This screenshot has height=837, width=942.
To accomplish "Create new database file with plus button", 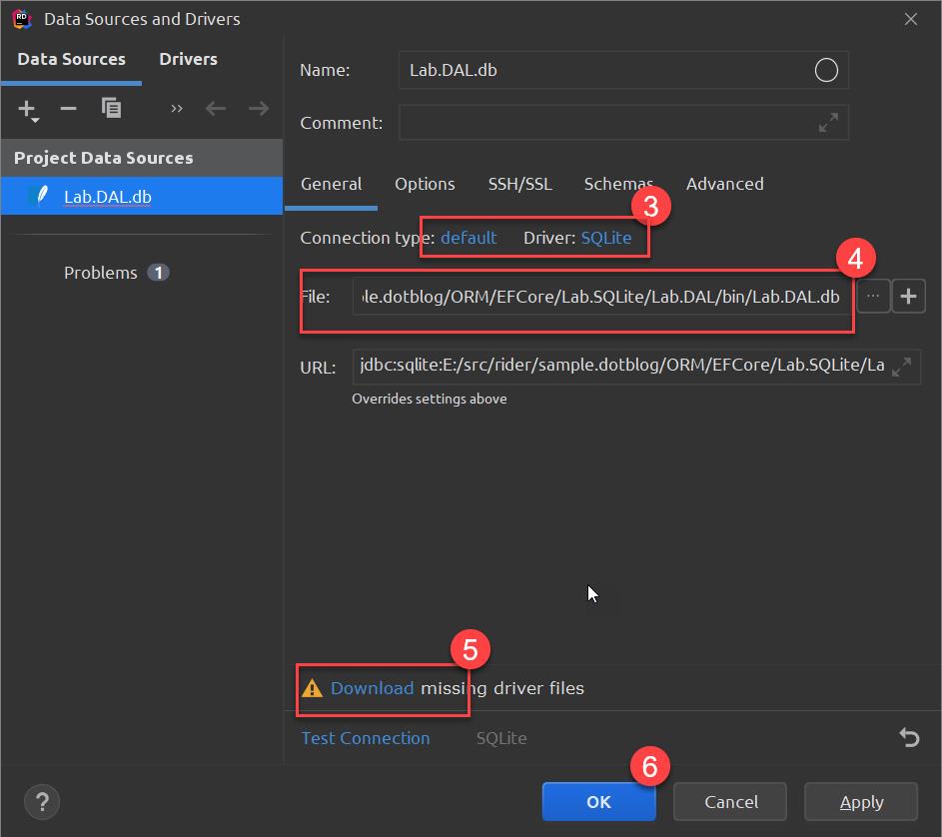I will (x=907, y=296).
